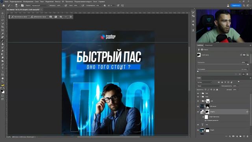This screenshot has width=252, height=142.
Task: Select the Crop tool
Action: (x=2, y=27)
